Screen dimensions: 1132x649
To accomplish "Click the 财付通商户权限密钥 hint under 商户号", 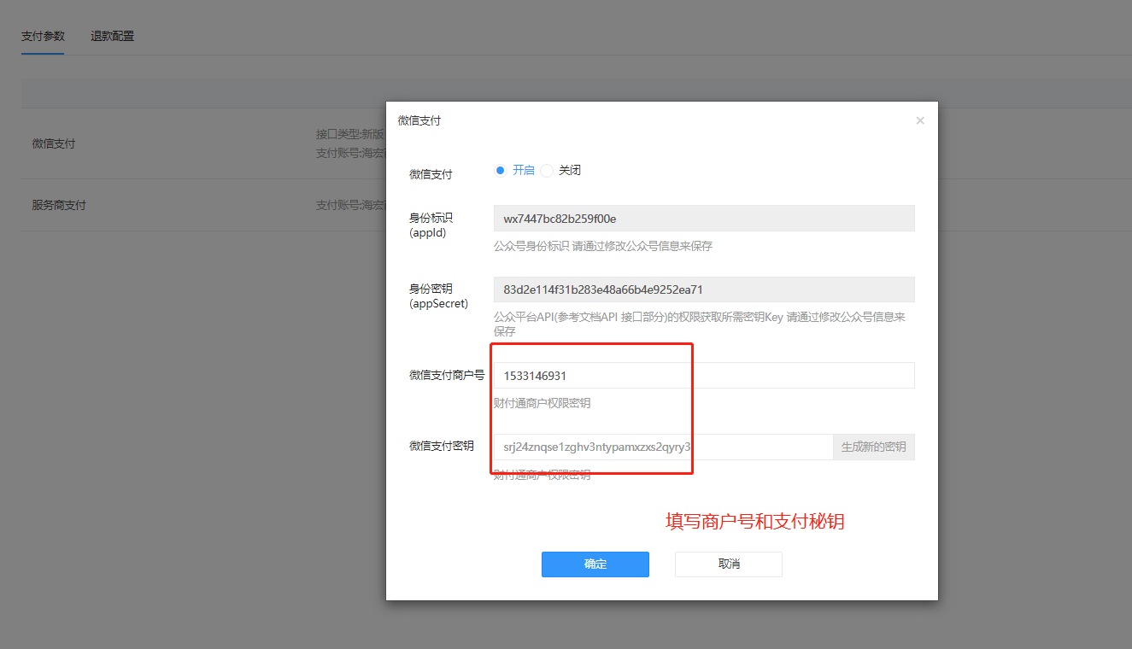I will click(x=542, y=403).
